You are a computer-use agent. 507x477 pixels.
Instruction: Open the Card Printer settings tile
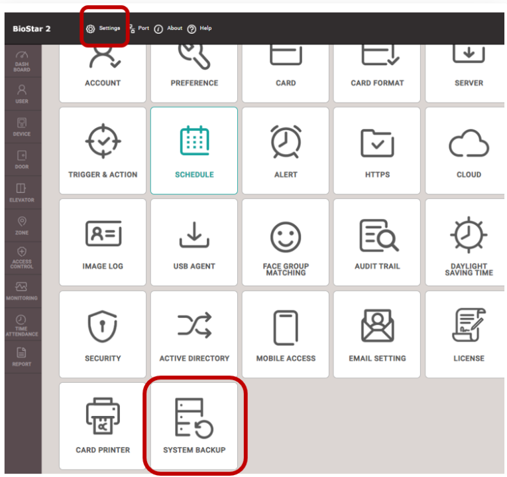103,426
